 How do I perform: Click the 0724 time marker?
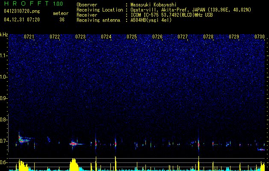[106, 37]
